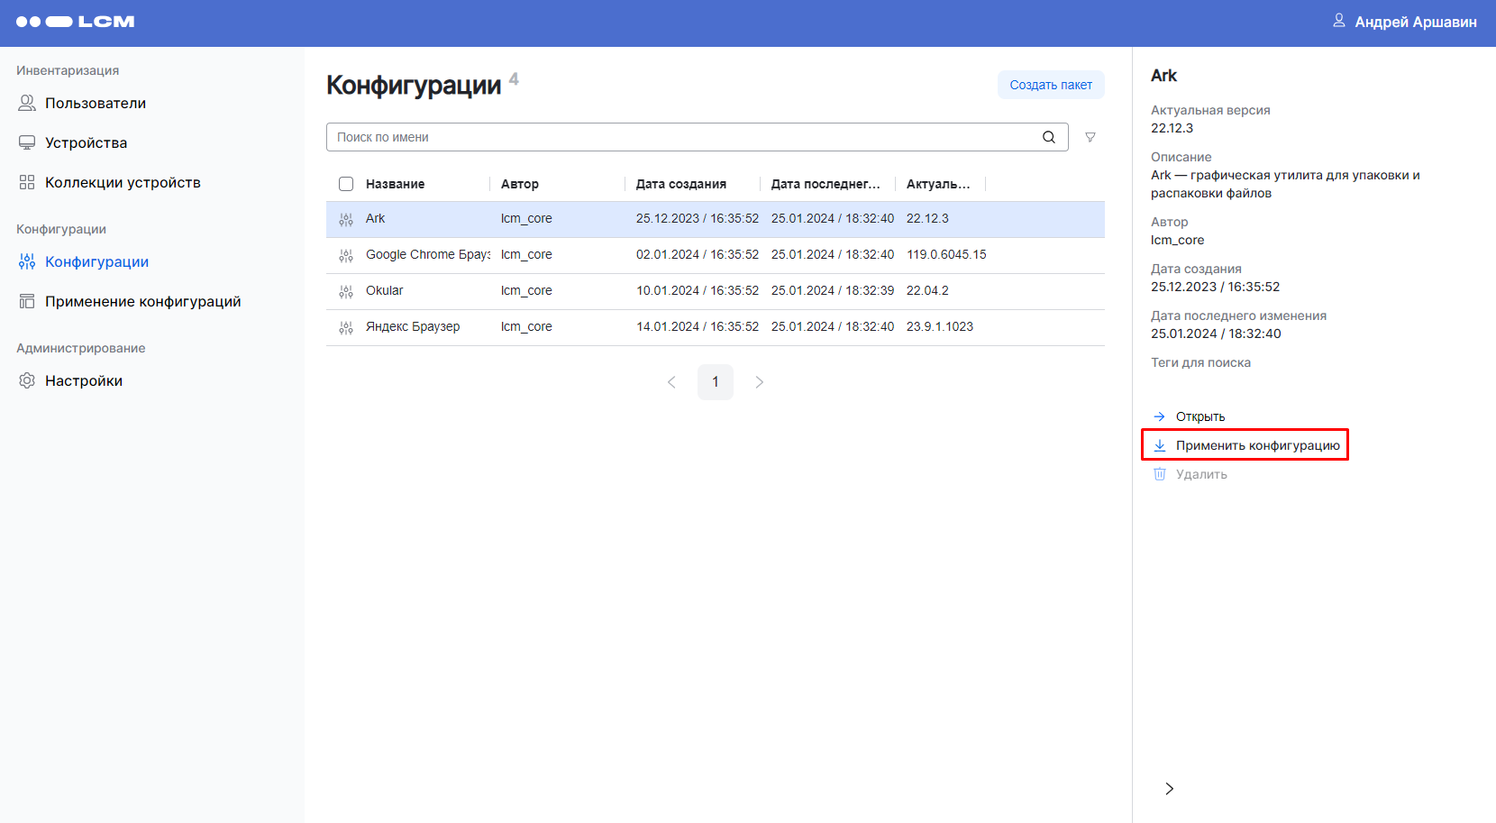Click Применить конфигурацию action

pos(1256,445)
